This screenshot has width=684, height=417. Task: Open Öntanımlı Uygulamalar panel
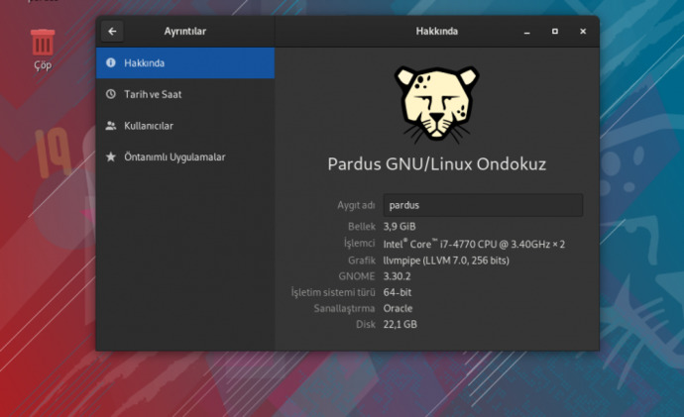point(185,157)
